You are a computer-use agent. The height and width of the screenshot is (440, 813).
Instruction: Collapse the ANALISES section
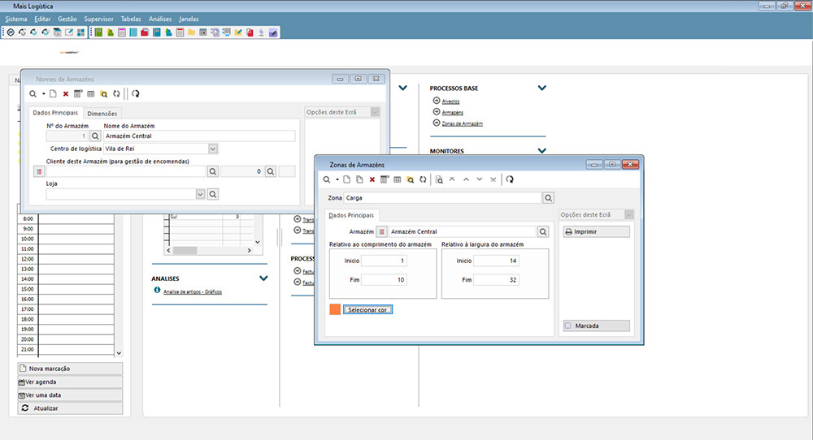tap(263, 278)
